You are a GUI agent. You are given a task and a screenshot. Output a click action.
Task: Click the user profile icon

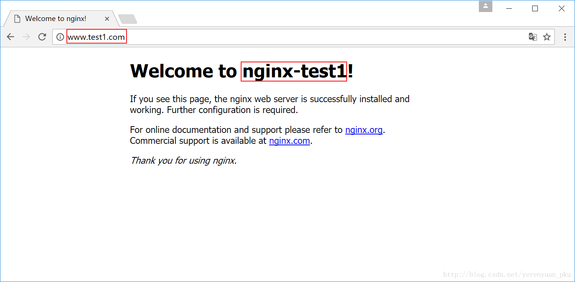486,6
